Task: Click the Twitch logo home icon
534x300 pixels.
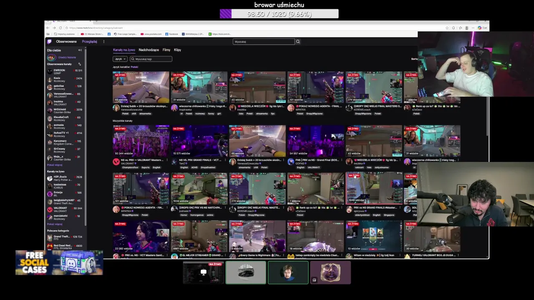Action: coord(49,42)
